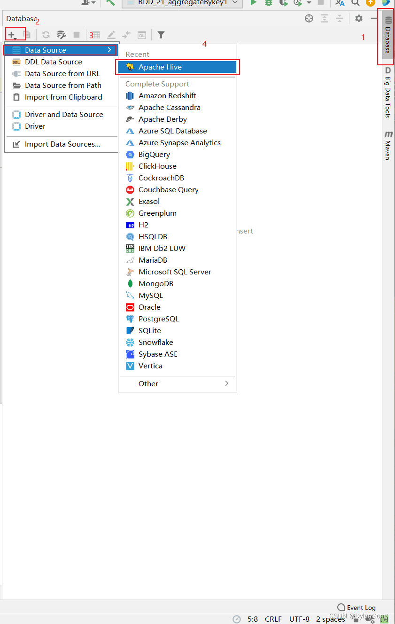The image size is (395, 624).
Task: Open the CRLF line separator selector
Action: pos(273,619)
